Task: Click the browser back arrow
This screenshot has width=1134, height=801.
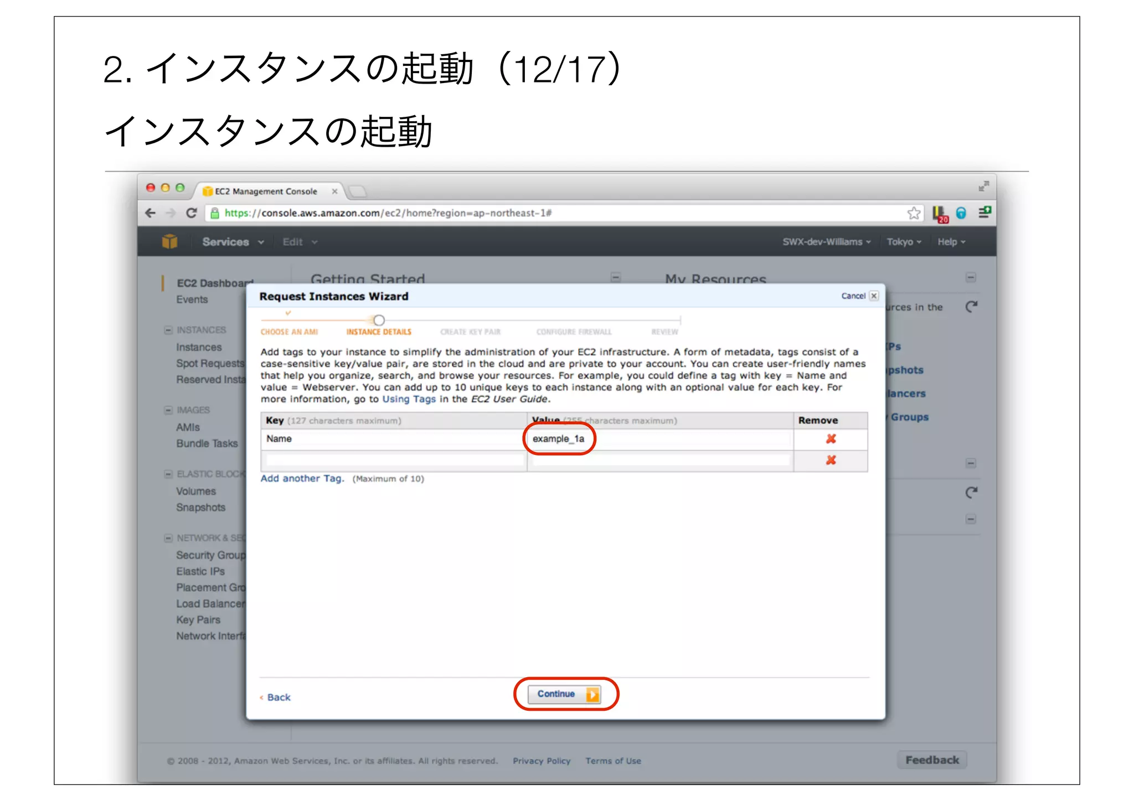Action: [151, 213]
